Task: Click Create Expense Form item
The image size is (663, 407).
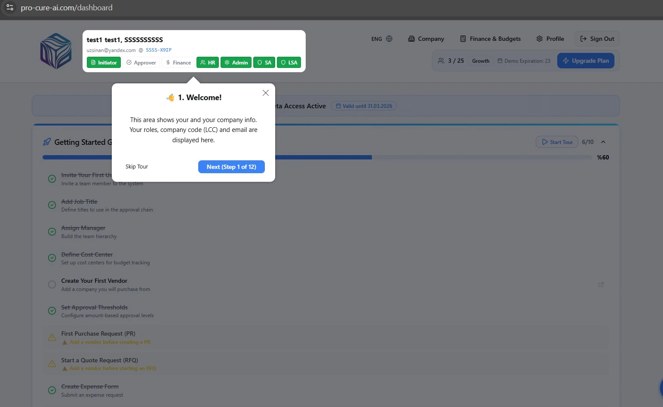Action: click(x=326, y=390)
